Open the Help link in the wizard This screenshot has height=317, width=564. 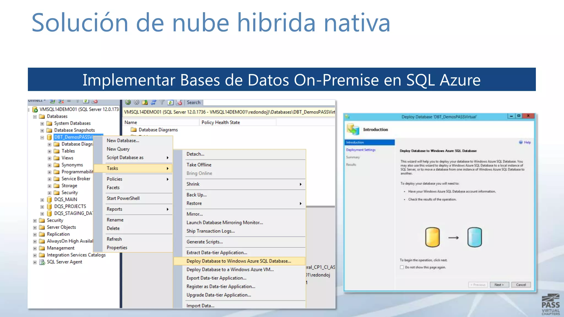pos(527,142)
